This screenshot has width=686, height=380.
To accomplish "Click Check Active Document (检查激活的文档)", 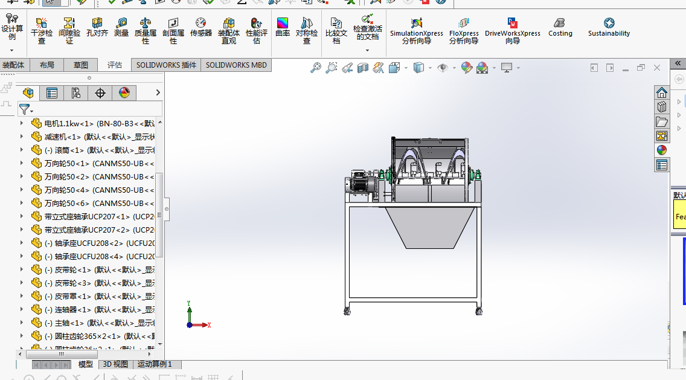I will [368, 27].
